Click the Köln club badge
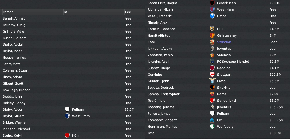This screenshot has width=290, height=139. [x=67, y=135]
